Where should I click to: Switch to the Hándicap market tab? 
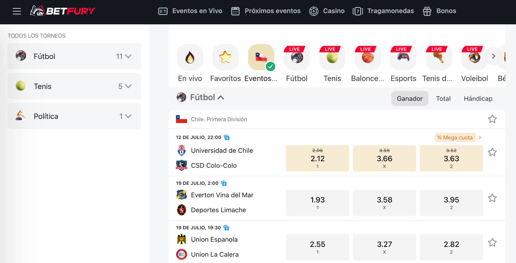(x=478, y=99)
